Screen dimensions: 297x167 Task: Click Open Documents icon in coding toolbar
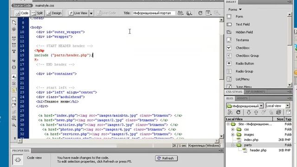(14, 23)
